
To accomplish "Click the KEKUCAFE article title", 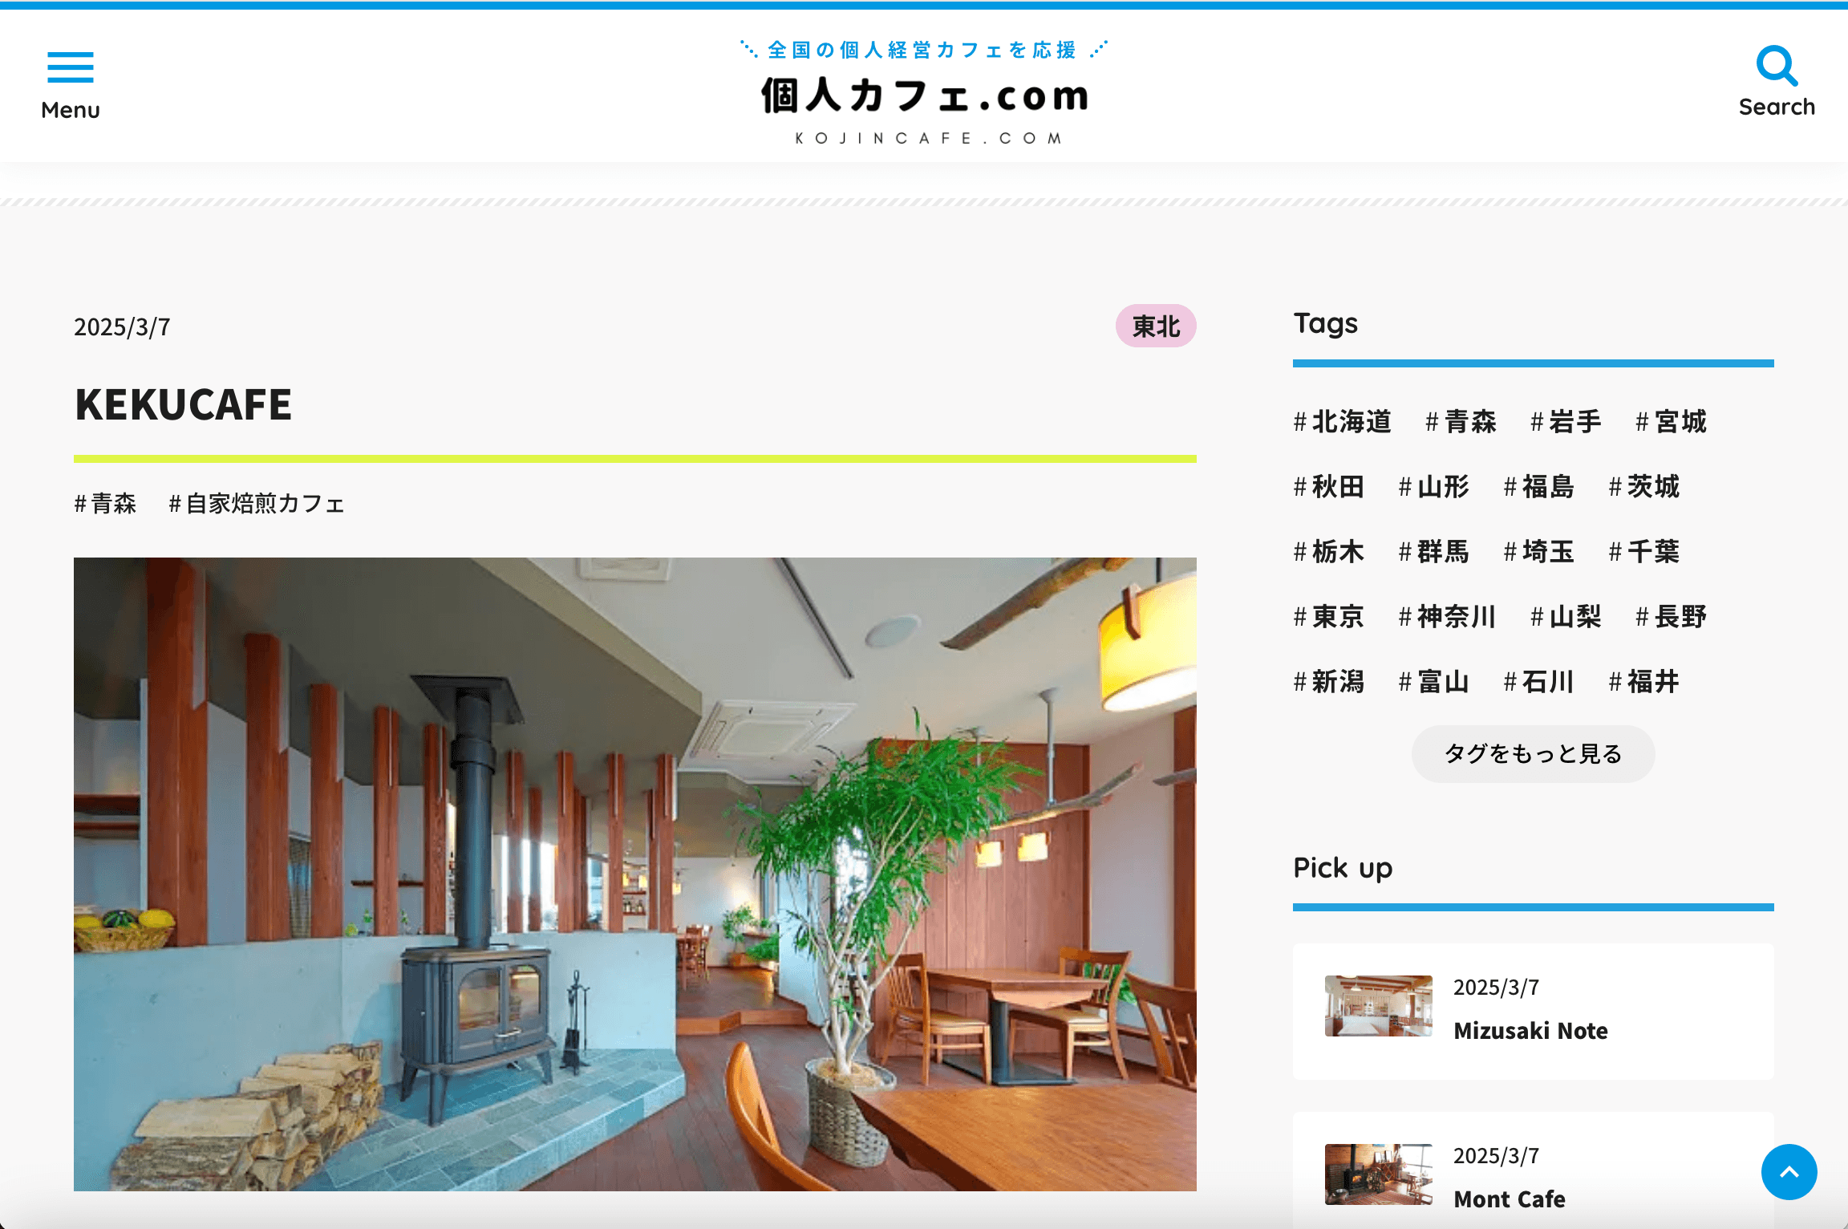I will [184, 405].
